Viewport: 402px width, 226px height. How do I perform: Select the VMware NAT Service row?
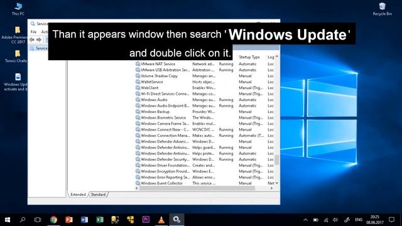pos(205,64)
